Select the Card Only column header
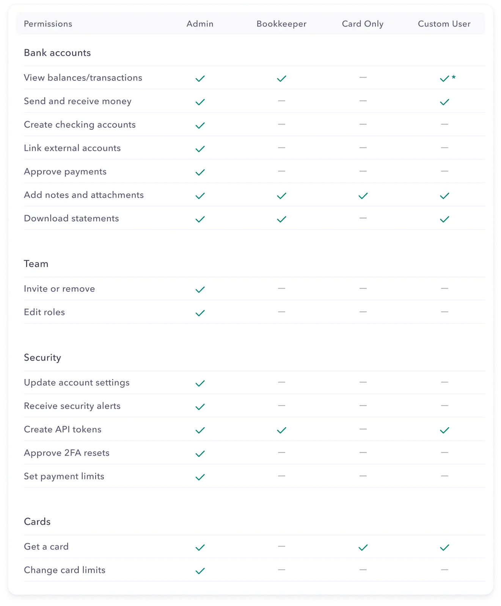501x606 pixels. [x=363, y=24]
